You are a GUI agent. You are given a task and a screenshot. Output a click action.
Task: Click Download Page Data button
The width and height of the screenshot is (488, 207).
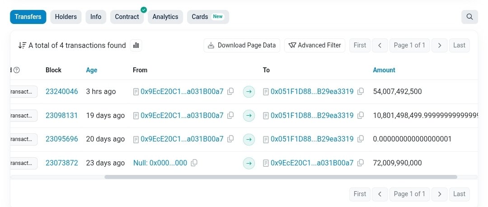tap(242, 46)
